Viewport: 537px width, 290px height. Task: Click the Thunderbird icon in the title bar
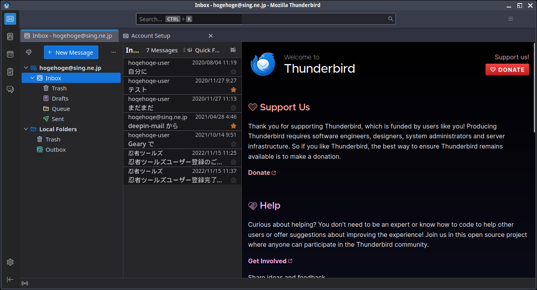6,5
